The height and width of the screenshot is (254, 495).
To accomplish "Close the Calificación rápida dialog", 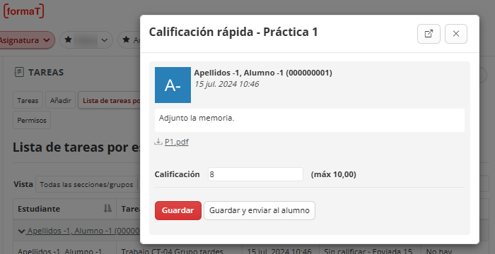I will [456, 34].
